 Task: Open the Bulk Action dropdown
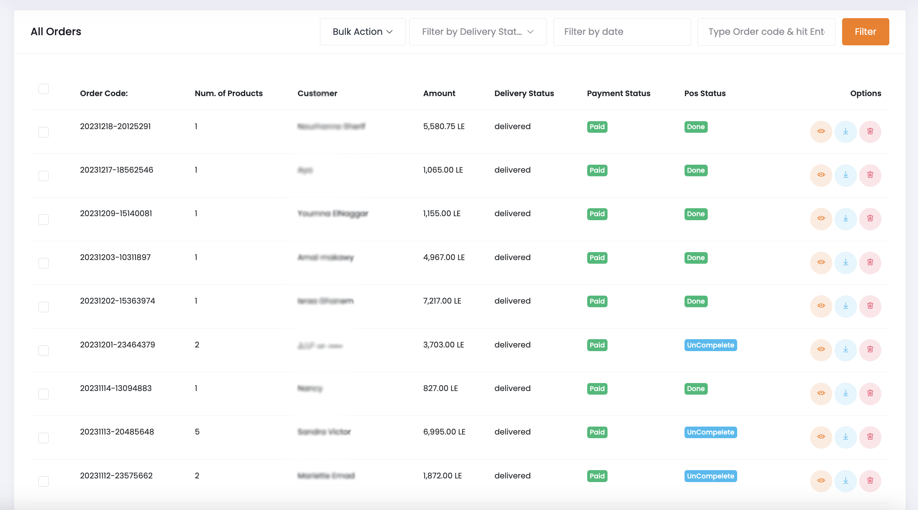(362, 32)
